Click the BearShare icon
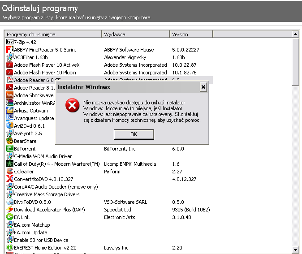 click(x=9, y=141)
